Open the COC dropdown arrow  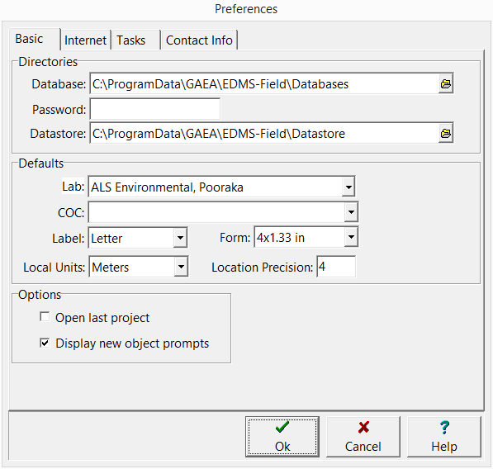pyautogui.click(x=351, y=212)
